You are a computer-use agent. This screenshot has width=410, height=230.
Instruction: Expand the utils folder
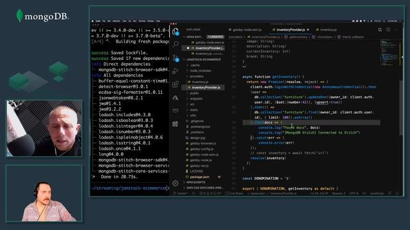point(193,115)
